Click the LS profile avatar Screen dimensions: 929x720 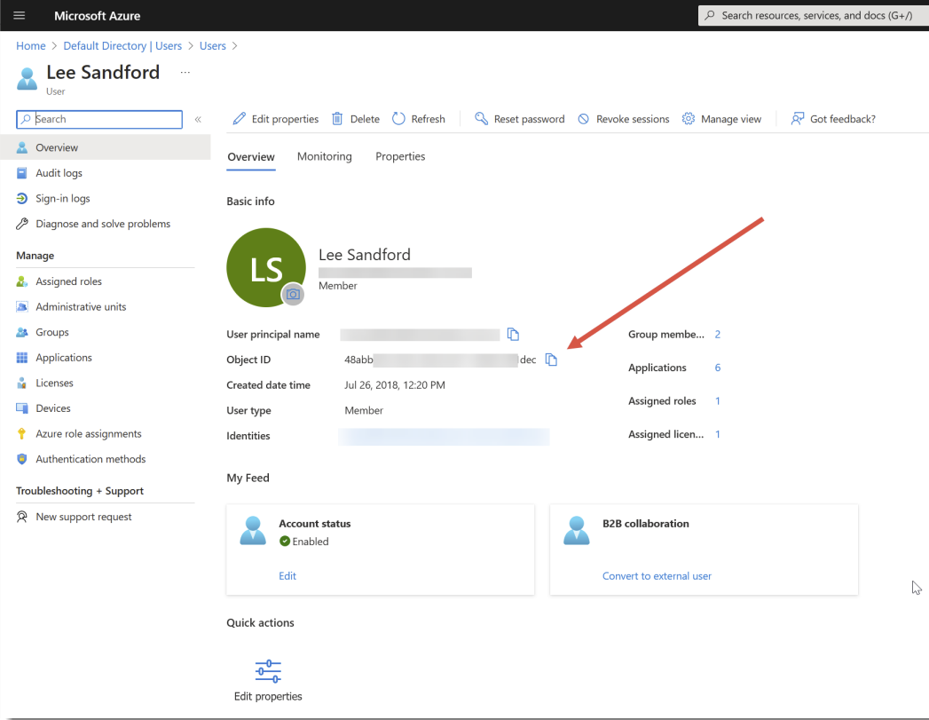click(x=266, y=267)
